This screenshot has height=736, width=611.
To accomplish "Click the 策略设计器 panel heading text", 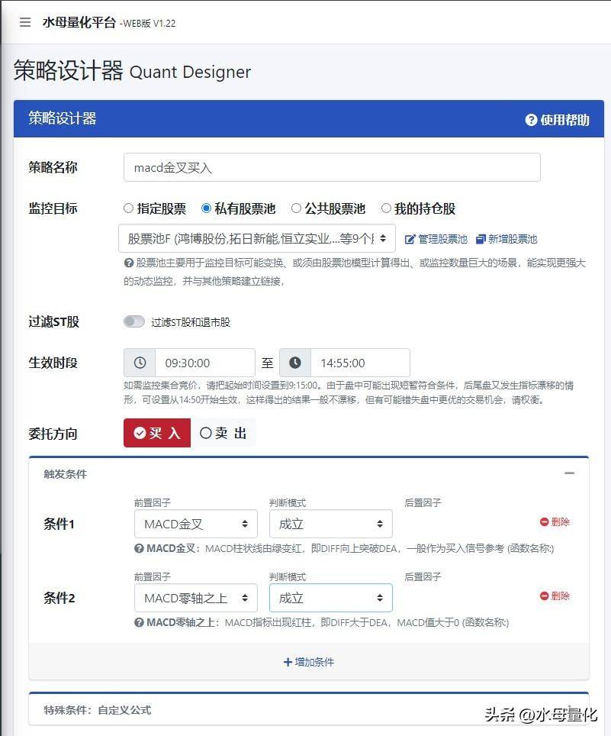I will tap(63, 118).
